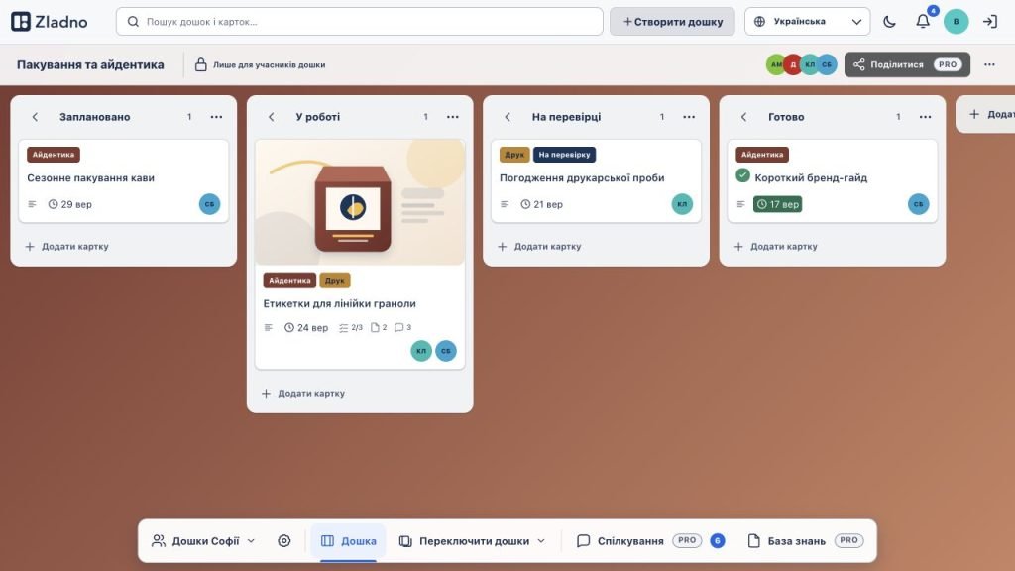Focus the board and card search field

tap(359, 22)
